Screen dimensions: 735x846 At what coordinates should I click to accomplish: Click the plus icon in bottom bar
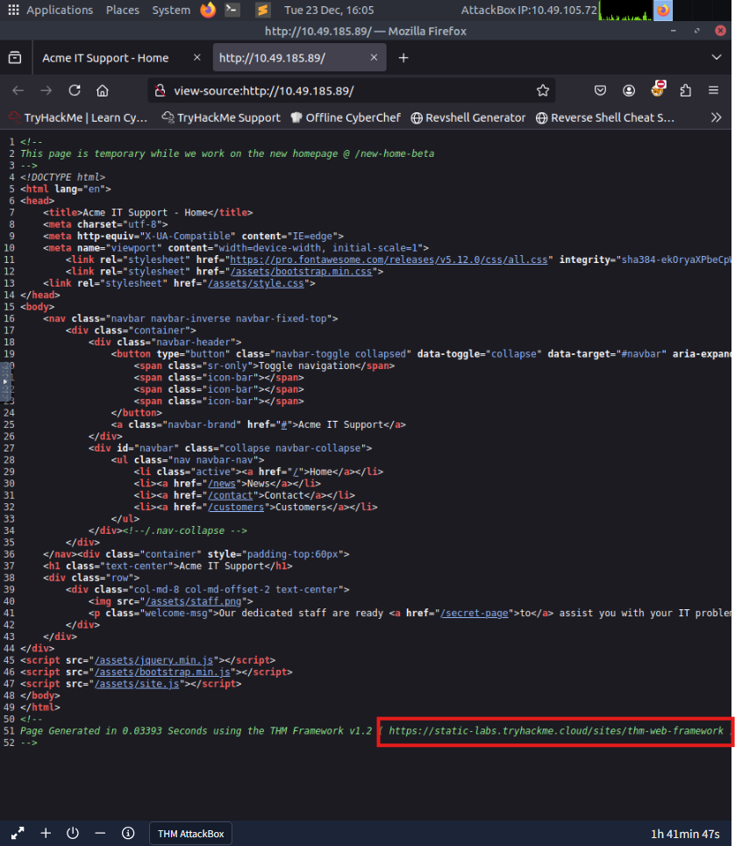46,833
